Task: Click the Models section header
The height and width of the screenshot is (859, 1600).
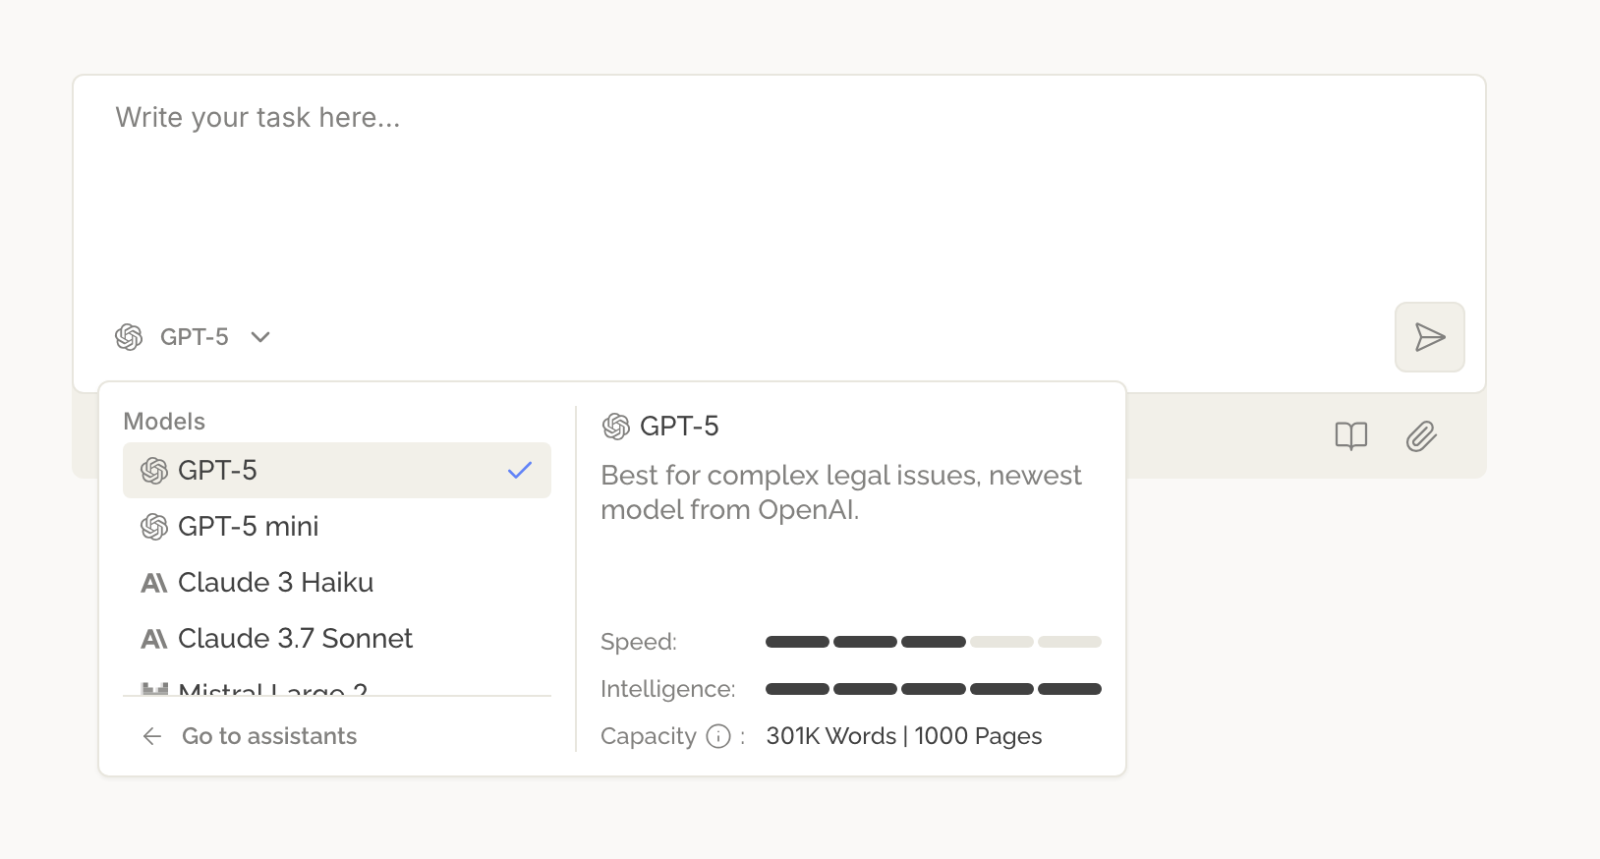Action: (164, 422)
